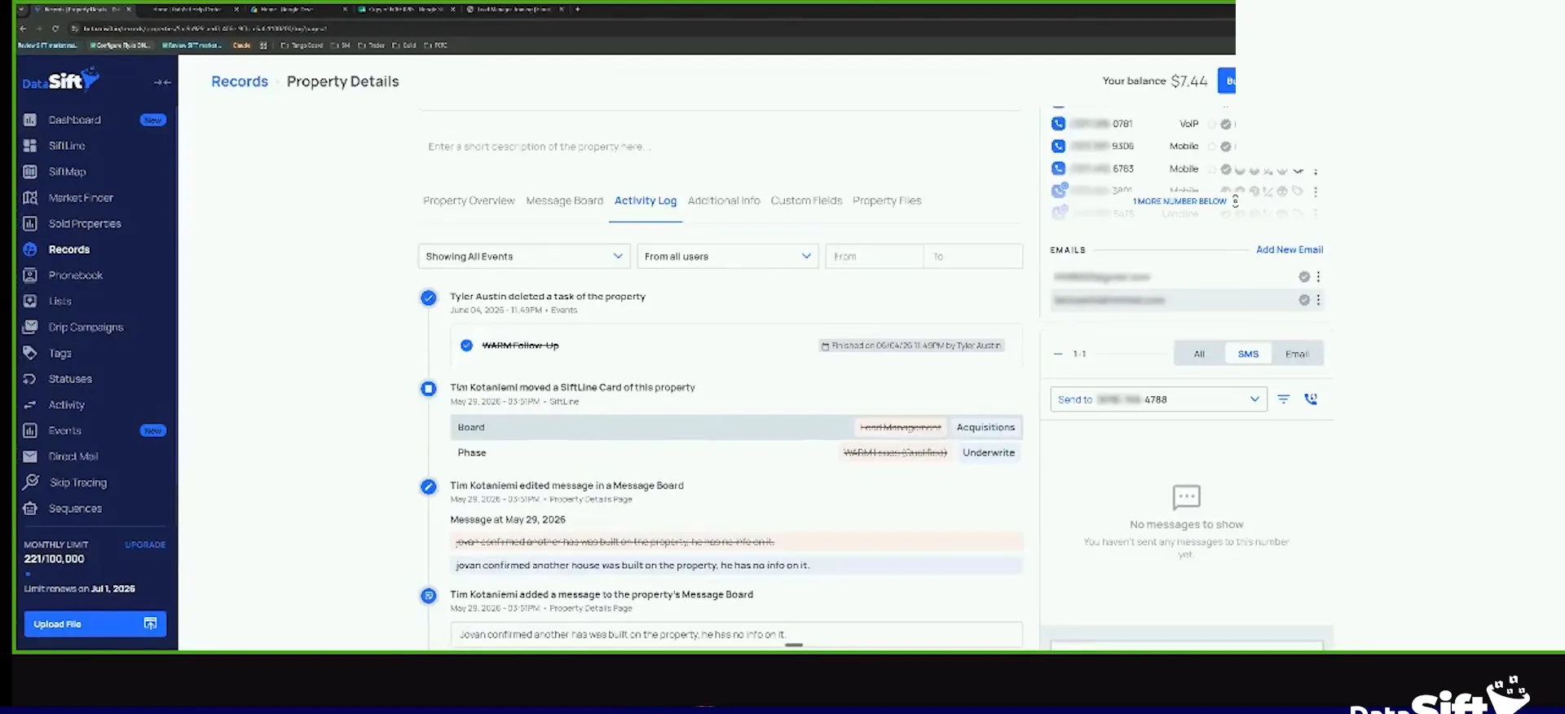Collapse the left sidebar with arrows icon
This screenshot has height=714, width=1565.
coord(162,82)
